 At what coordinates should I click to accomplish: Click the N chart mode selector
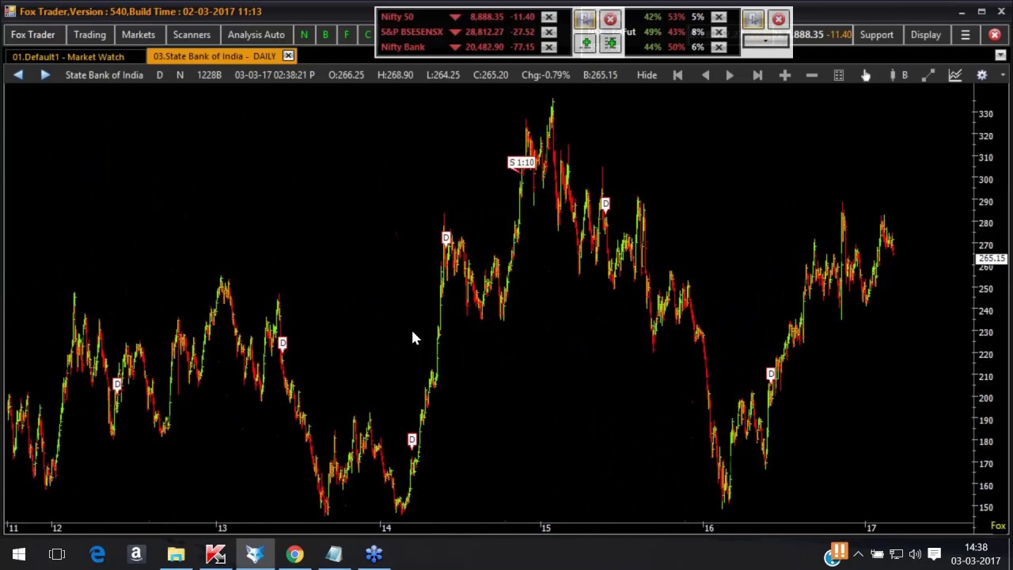(x=180, y=75)
